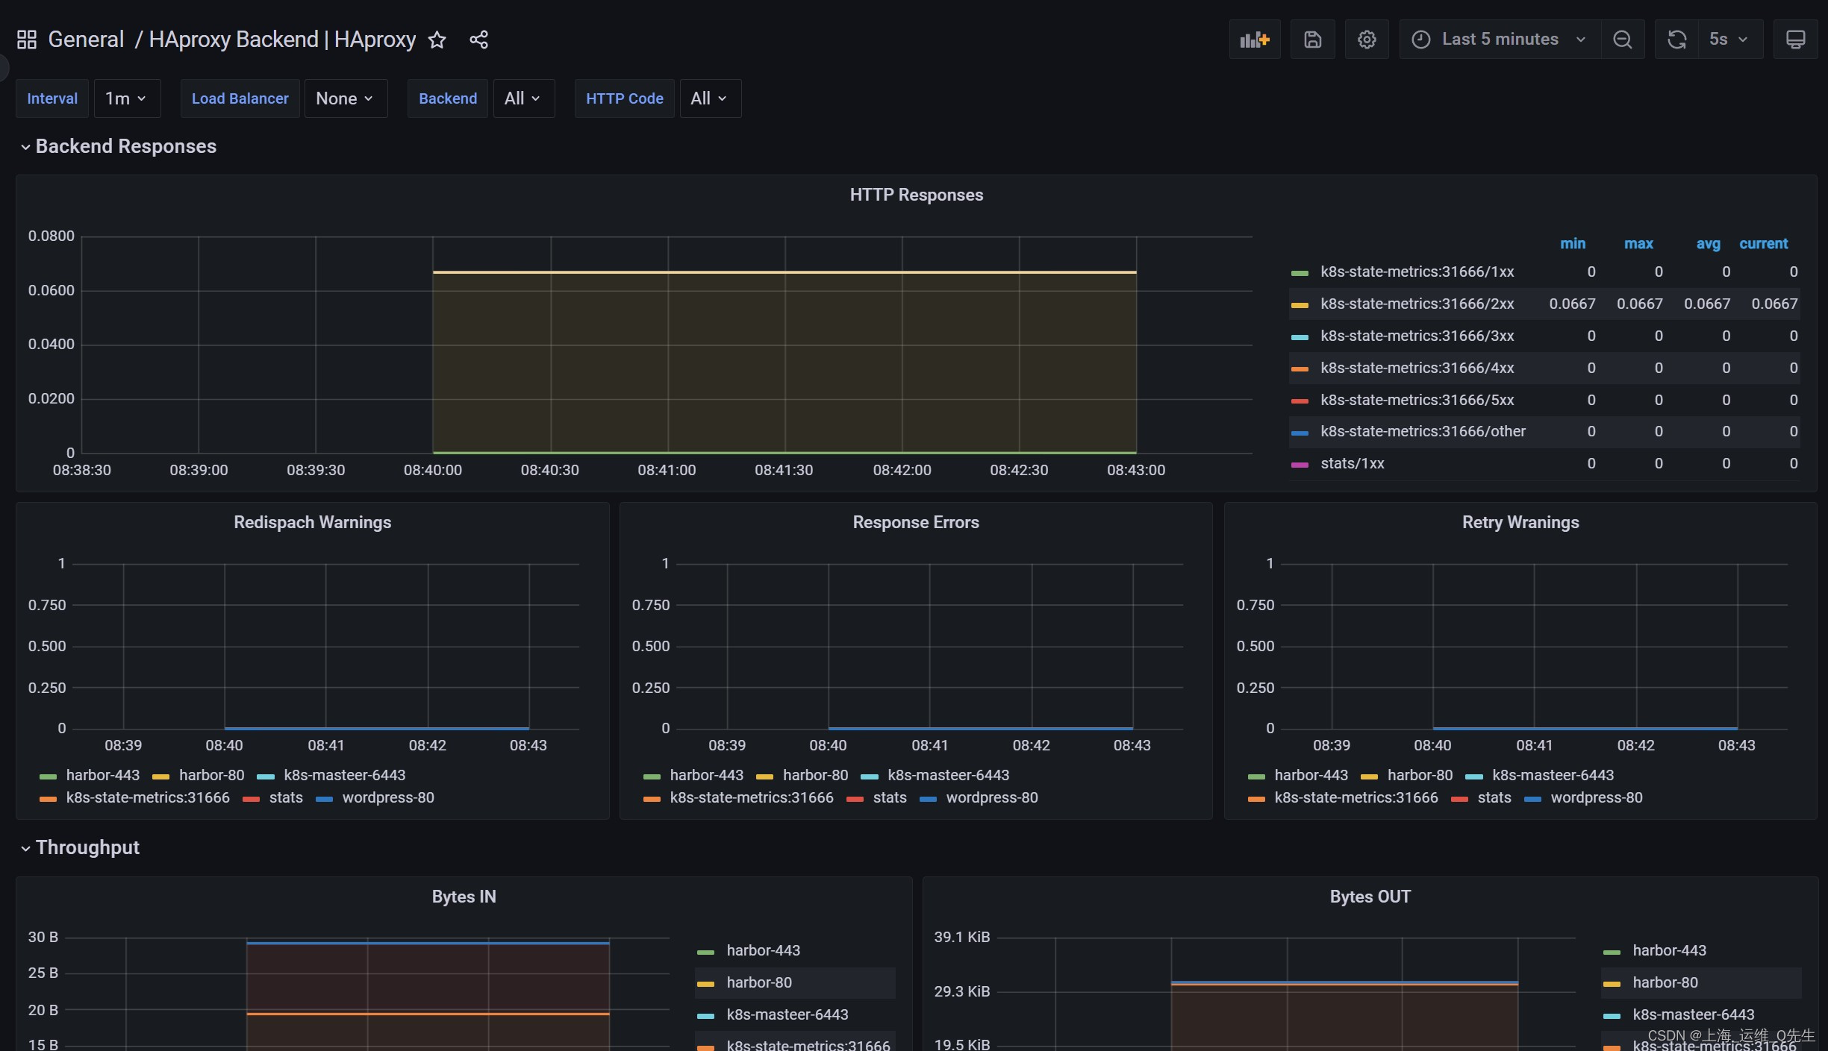Open the Bytes IN panel title menu
Viewport: 1828px width, 1051px height.
click(464, 897)
